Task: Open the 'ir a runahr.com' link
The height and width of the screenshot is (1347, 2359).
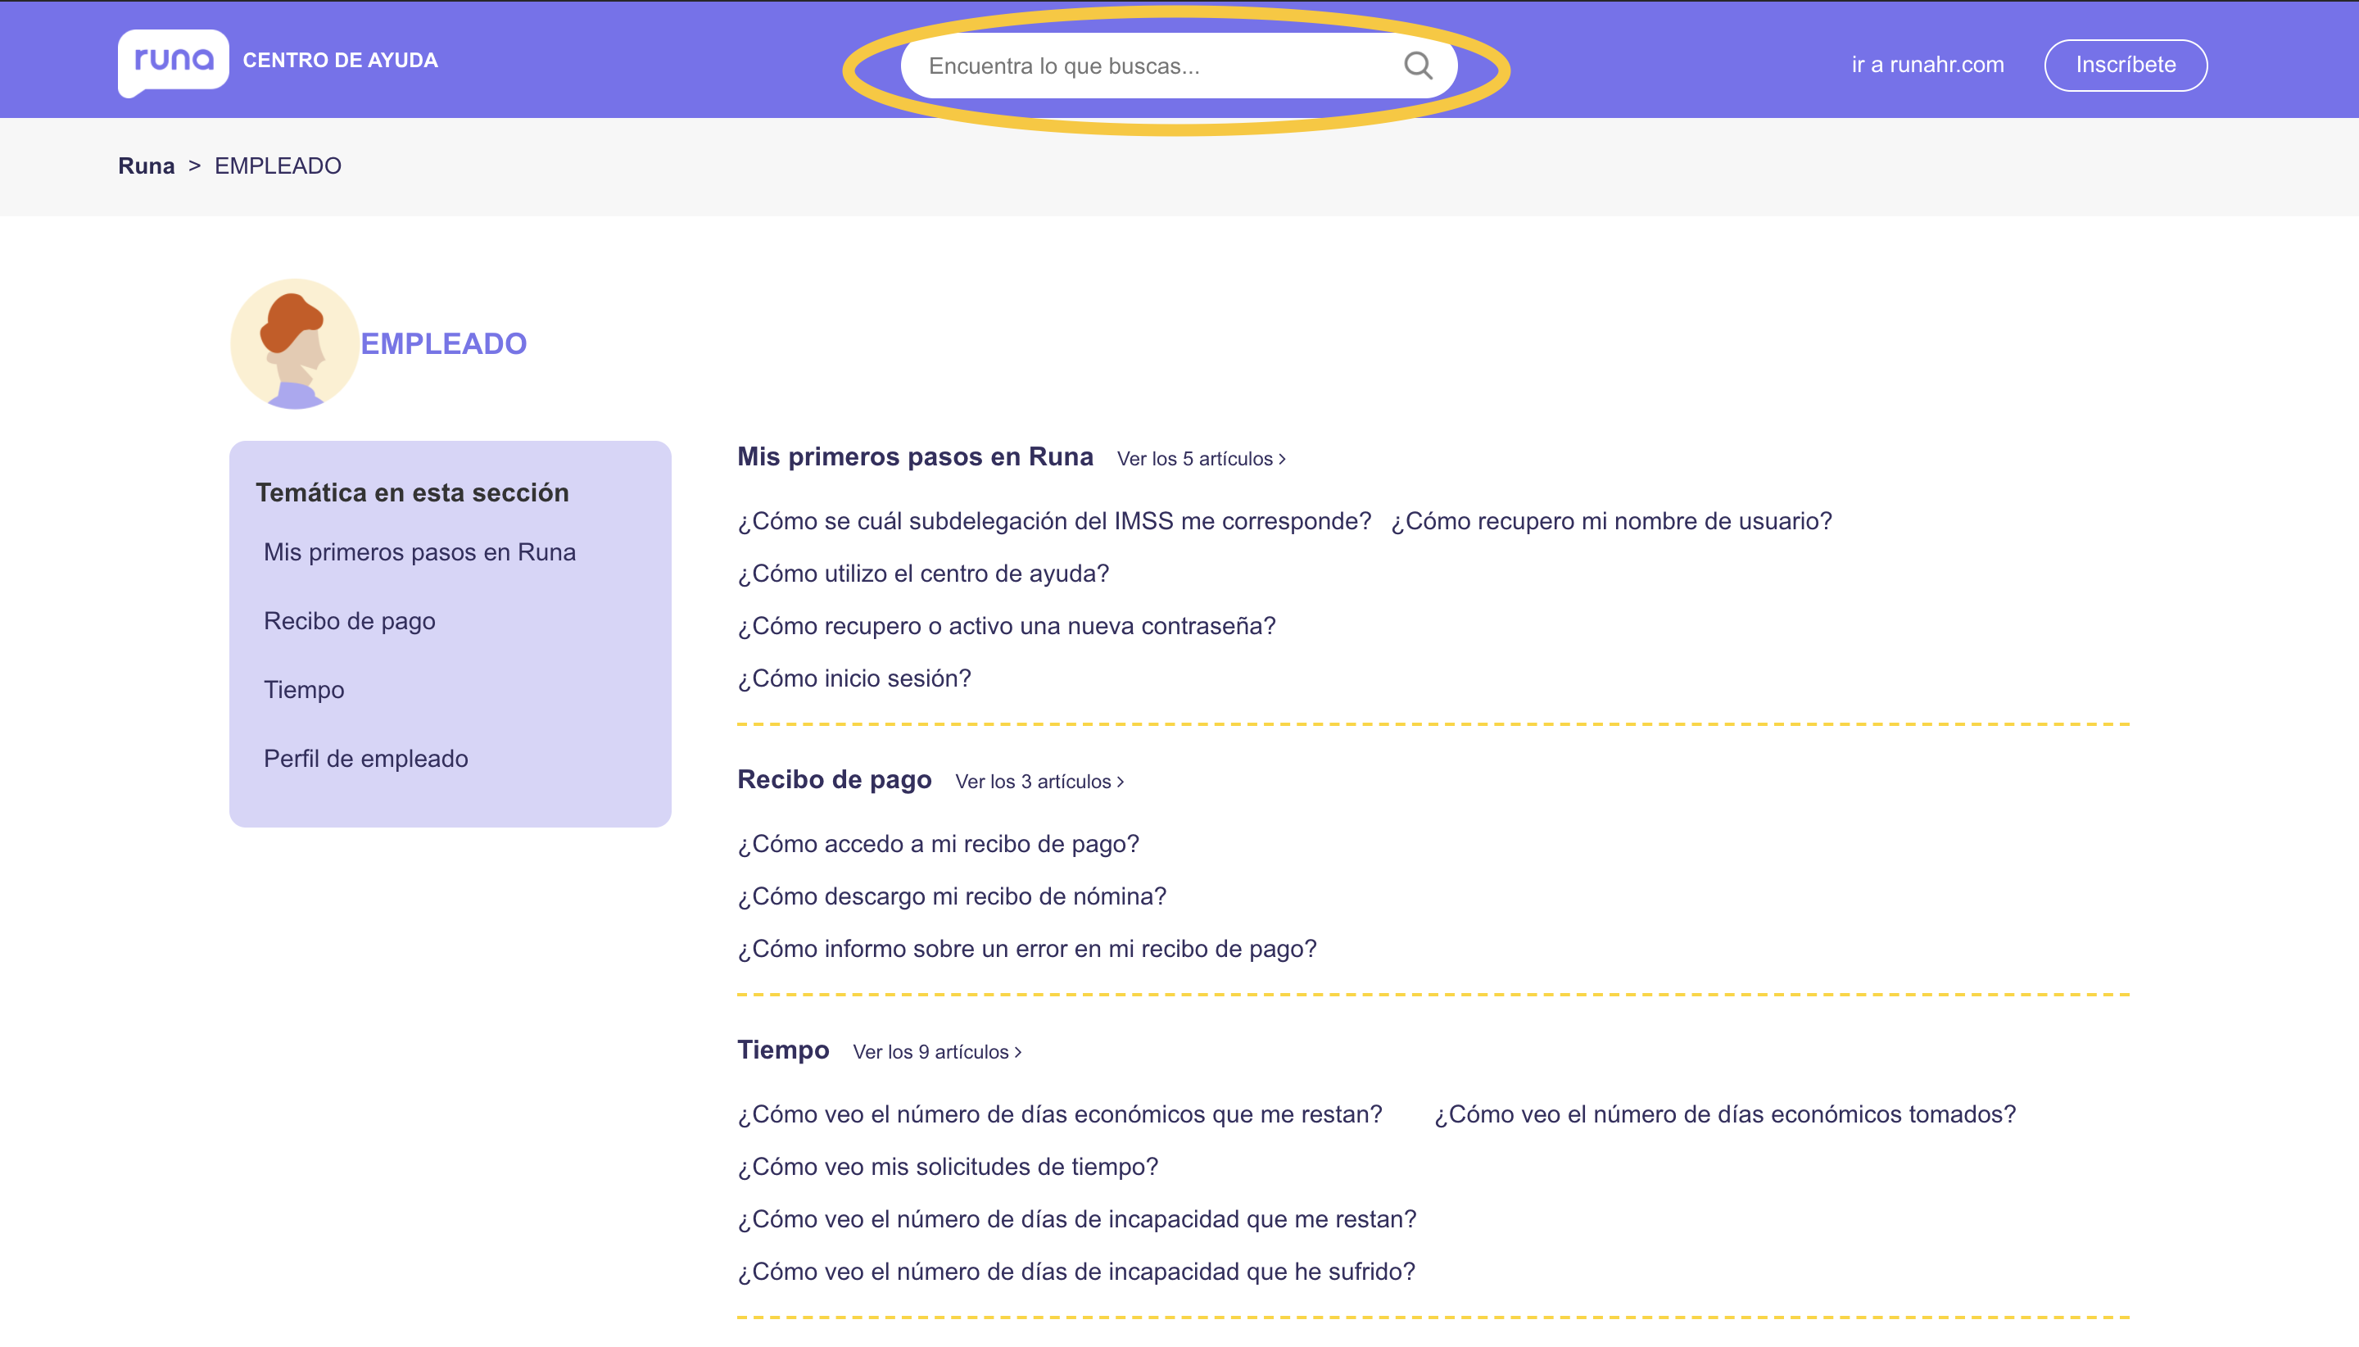Action: 1927,65
